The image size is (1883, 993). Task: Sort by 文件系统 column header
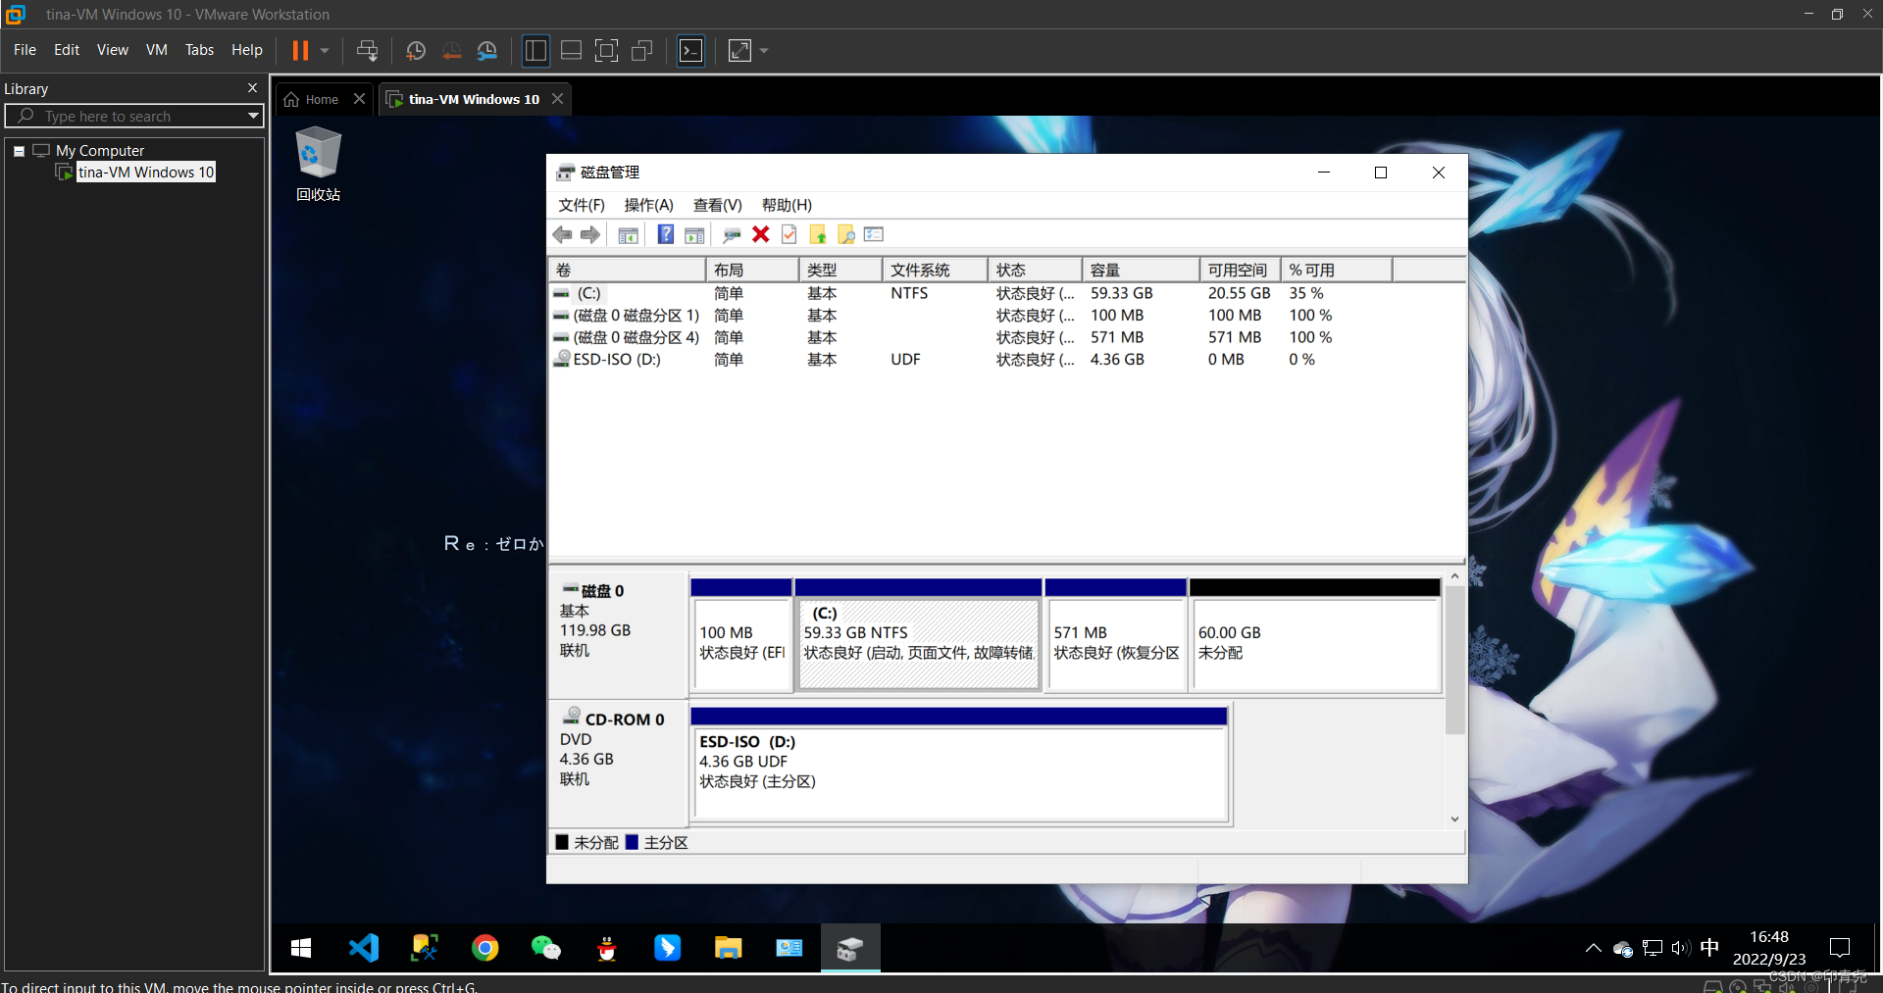click(x=934, y=270)
